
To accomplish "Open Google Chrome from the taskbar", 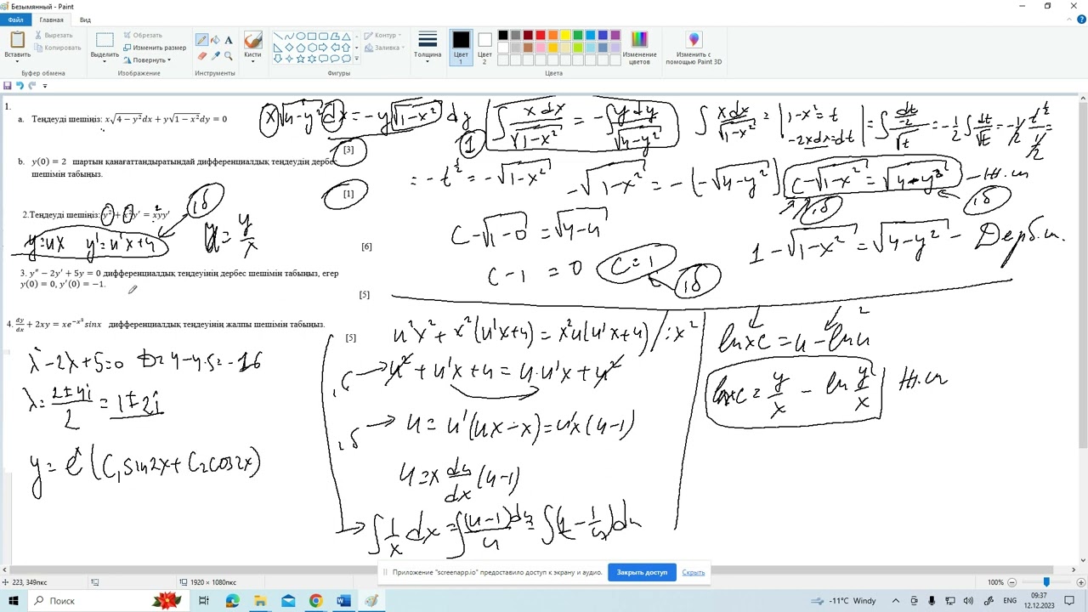I will (x=315, y=601).
